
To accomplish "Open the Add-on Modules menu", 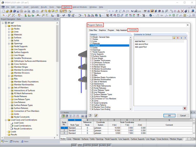I will tap(80, 7).
